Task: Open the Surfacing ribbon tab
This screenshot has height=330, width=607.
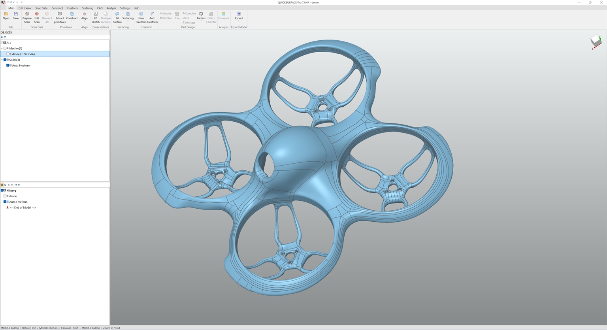Action: pos(87,8)
